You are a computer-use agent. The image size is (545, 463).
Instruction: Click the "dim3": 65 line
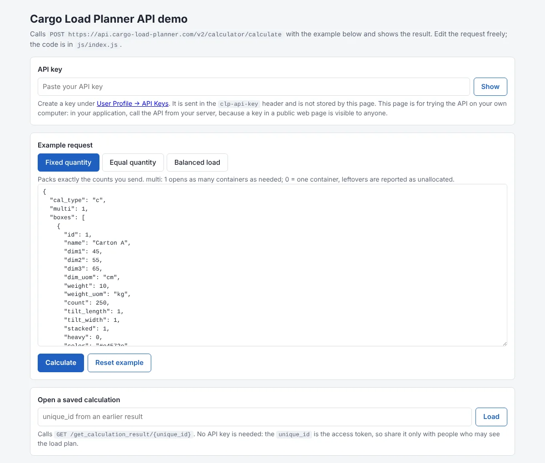click(83, 269)
